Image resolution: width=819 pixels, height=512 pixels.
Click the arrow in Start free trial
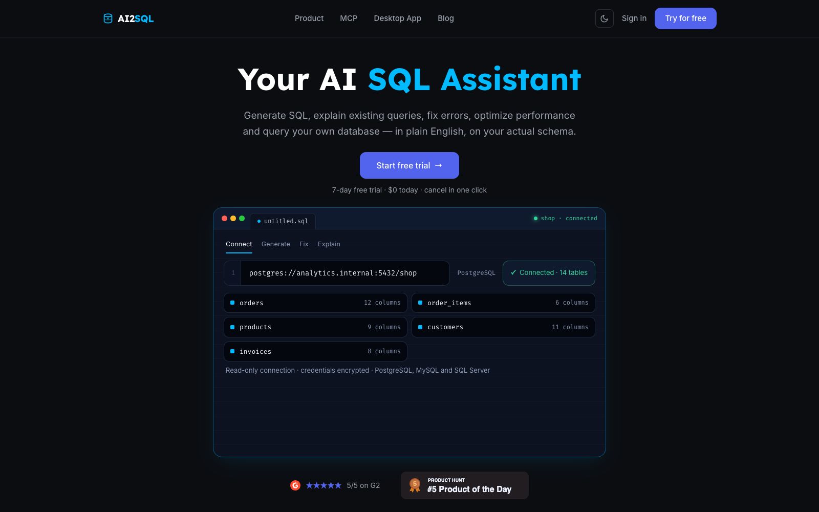tap(439, 165)
